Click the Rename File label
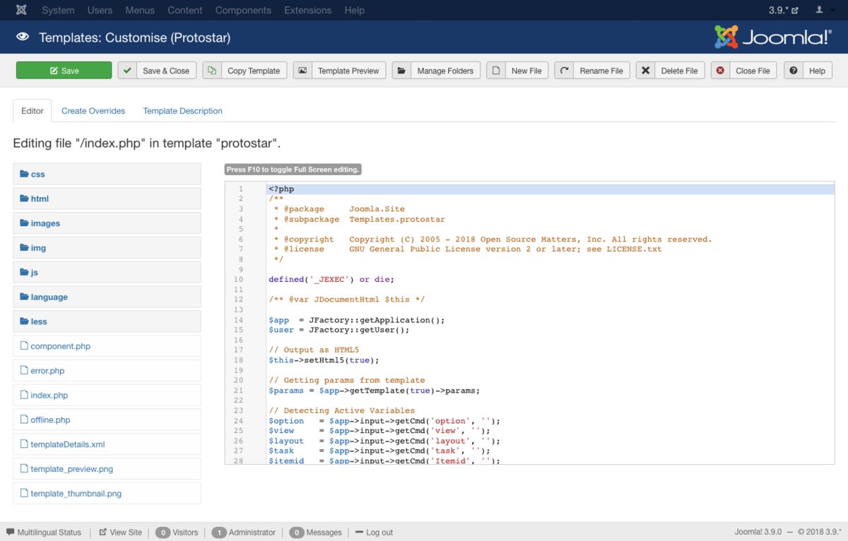The width and height of the screenshot is (848, 541). coord(601,71)
